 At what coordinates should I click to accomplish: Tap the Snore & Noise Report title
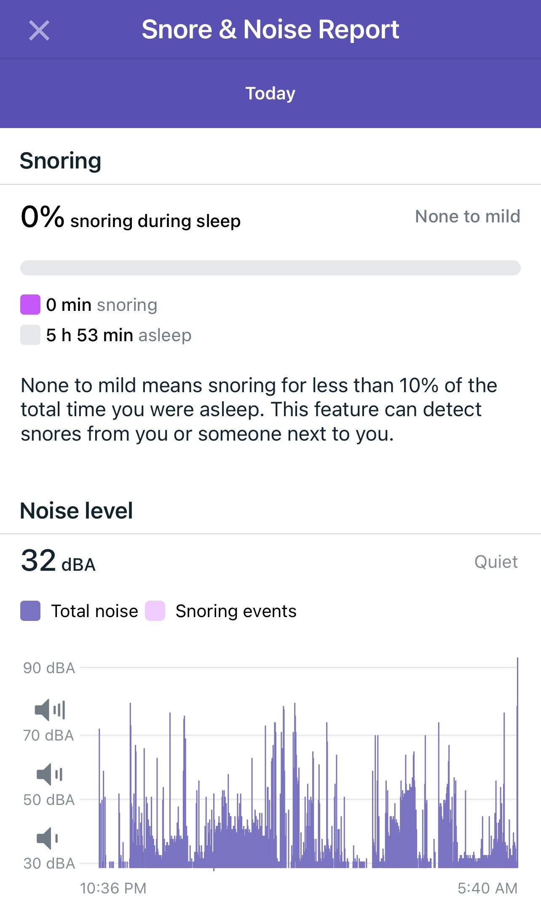[270, 29]
